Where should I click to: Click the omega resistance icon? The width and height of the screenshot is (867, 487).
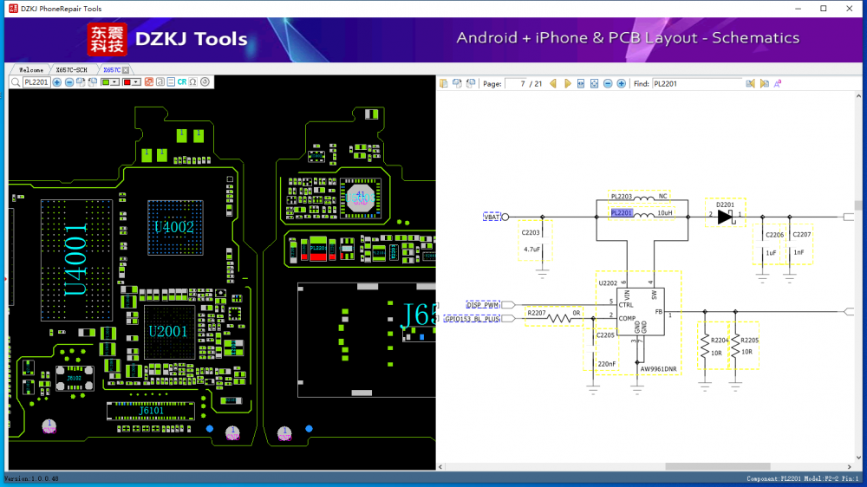click(192, 82)
